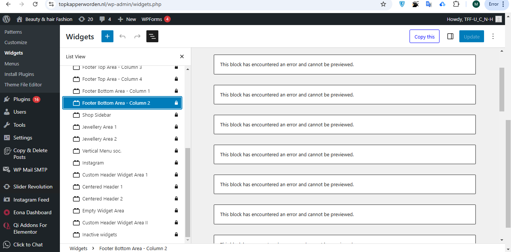Select Empty Widget Area in list

click(122, 210)
